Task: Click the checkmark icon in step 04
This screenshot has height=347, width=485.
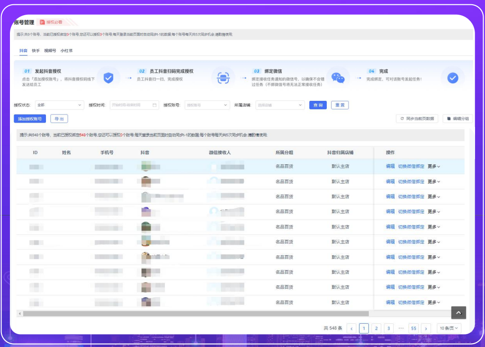Action: [x=452, y=78]
